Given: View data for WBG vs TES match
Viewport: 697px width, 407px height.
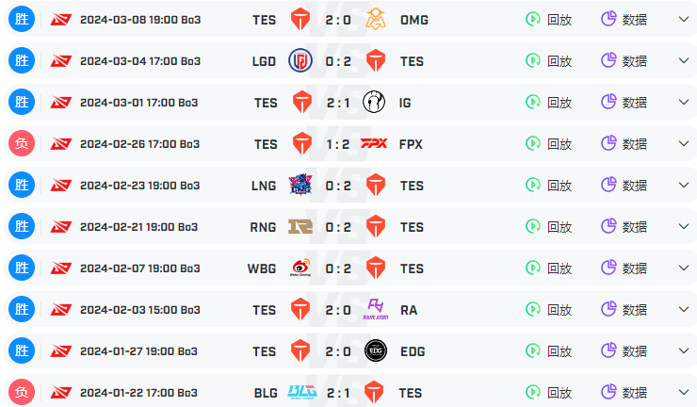Looking at the screenshot, I should (x=624, y=268).
